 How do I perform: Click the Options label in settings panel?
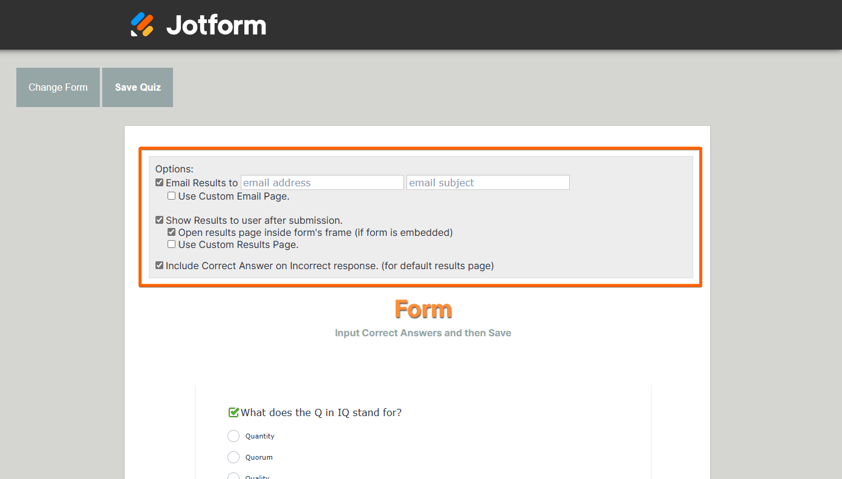point(174,169)
